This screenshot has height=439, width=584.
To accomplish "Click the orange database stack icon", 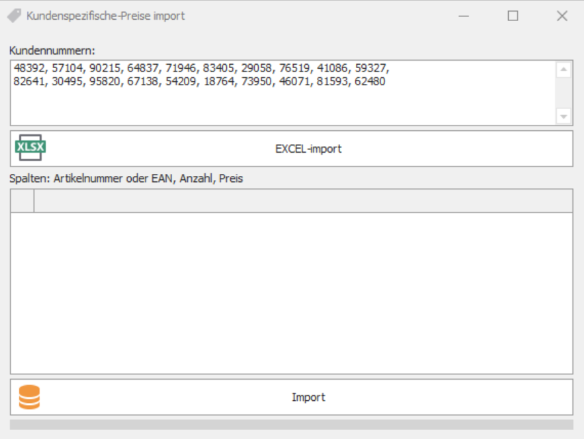I will [x=29, y=397].
